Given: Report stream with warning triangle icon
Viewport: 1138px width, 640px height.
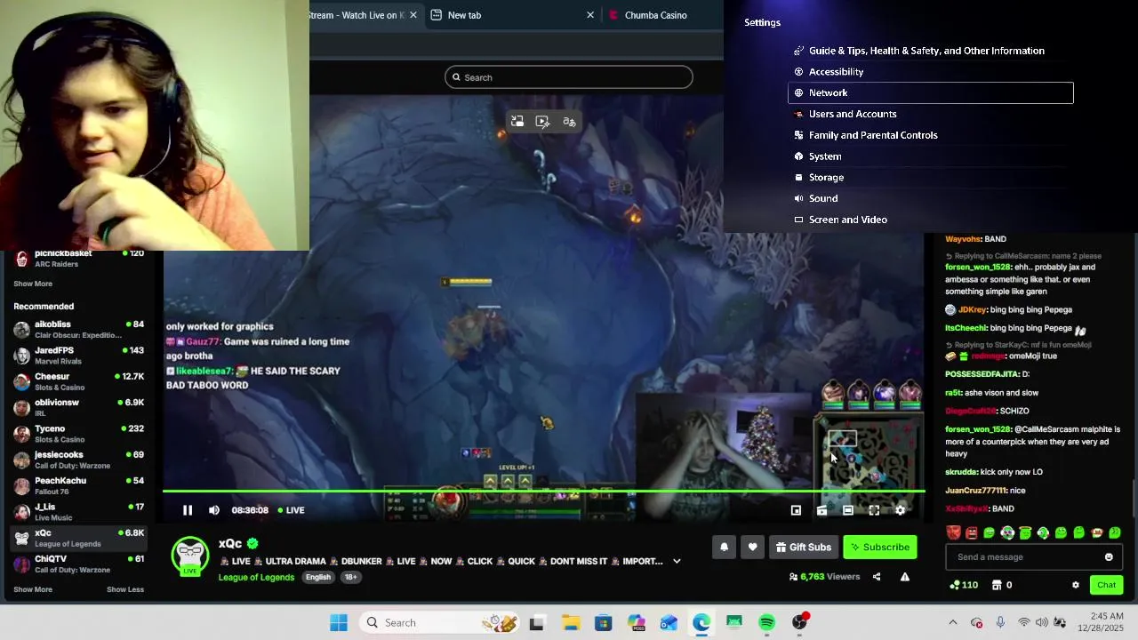Looking at the screenshot, I should [x=904, y=577].
